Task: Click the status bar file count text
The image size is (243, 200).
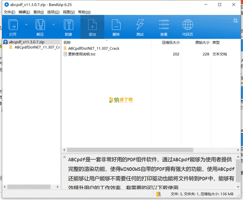Action: tap(202, 194)
